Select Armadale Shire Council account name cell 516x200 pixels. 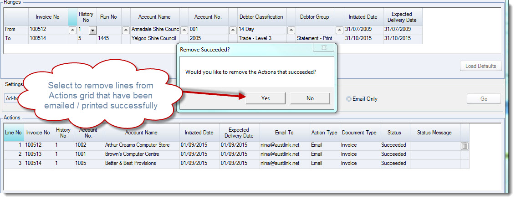click(155, 29)
